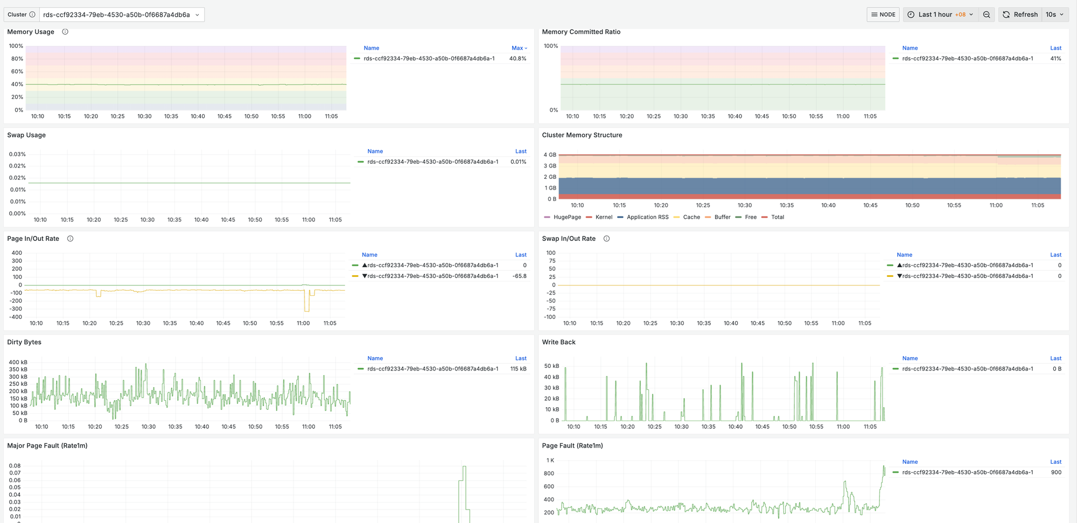This screenshot has width=1077, height=523.
Task: Click the info icon beside Cluster label
Action: [x=32, y=15]
